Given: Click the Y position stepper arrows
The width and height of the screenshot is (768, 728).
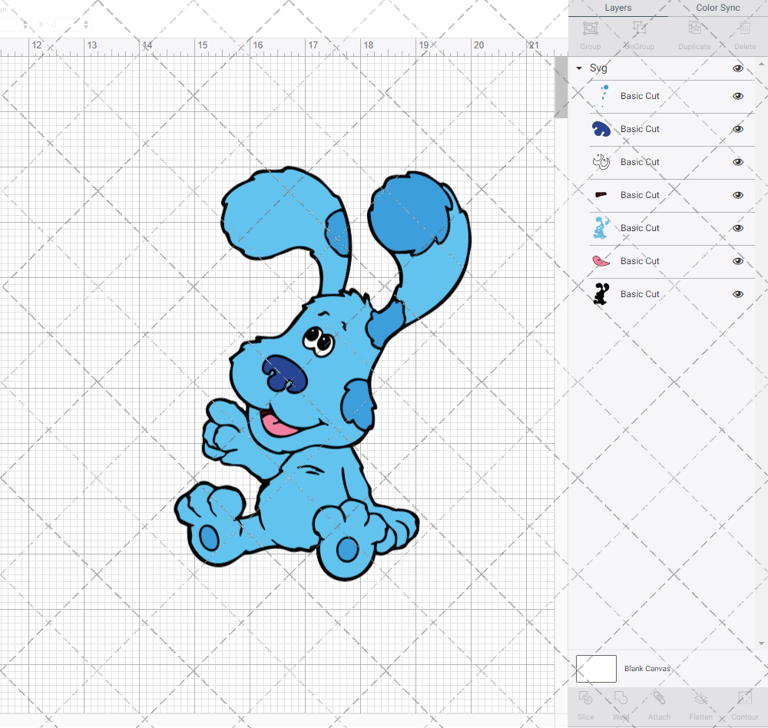Looking at the screenshot, I should (x=86, y=25).
